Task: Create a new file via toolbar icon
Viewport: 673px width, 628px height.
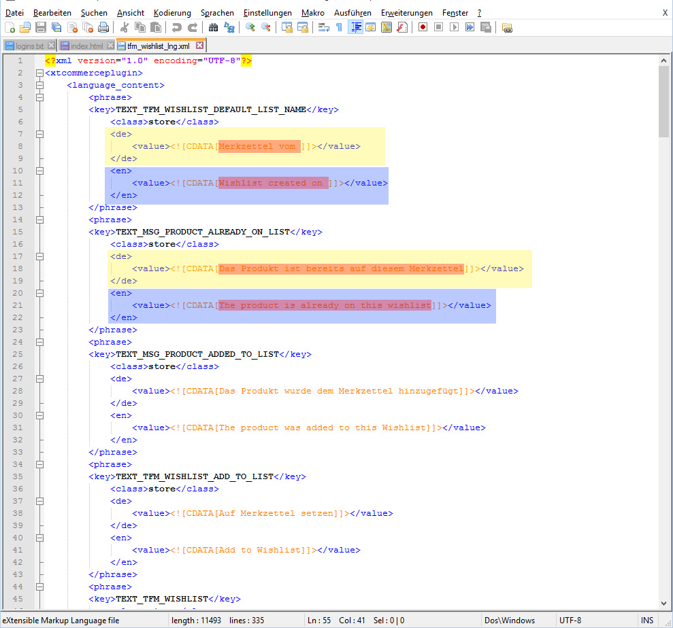Action: 10,27
